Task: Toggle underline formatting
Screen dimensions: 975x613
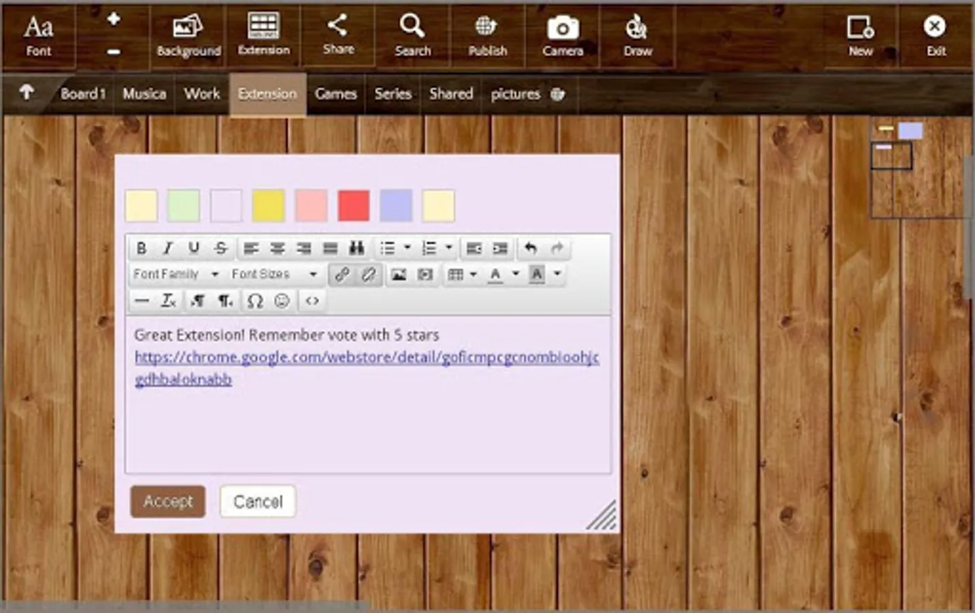Action: (x=194, y=248)
